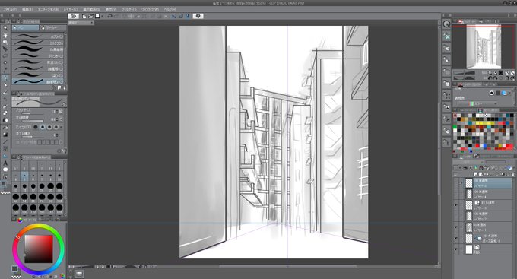Adjust the brush size stepper arrows

pyautogui.click(x=57, y=112)
